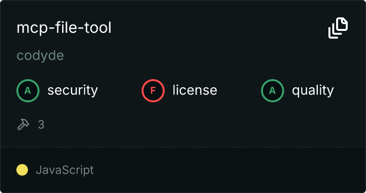366x193 pixels.
Task: Select the quality label text
Action: [313, 90]
